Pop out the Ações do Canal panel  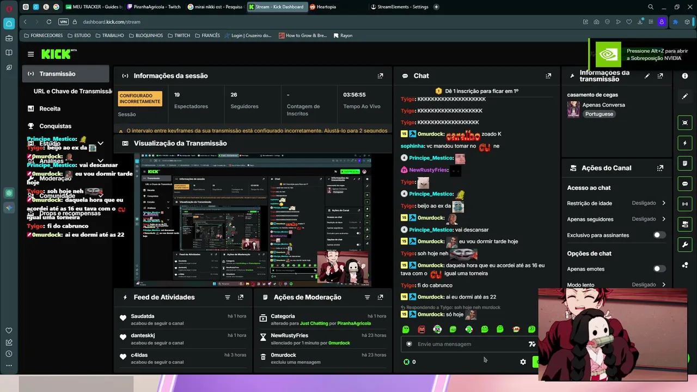tap(660, 168)
